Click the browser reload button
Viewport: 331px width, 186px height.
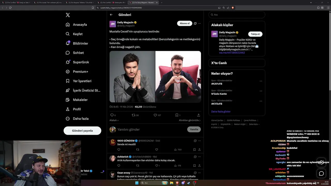10,8
